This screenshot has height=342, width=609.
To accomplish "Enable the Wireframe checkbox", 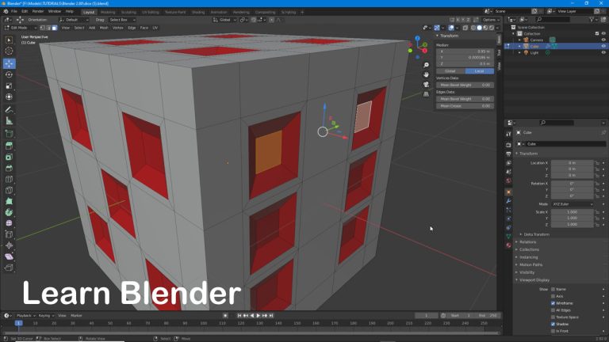I will point(553,302).
